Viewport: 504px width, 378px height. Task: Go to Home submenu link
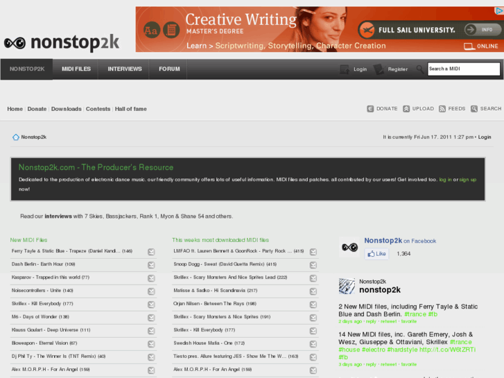[15, 109]
